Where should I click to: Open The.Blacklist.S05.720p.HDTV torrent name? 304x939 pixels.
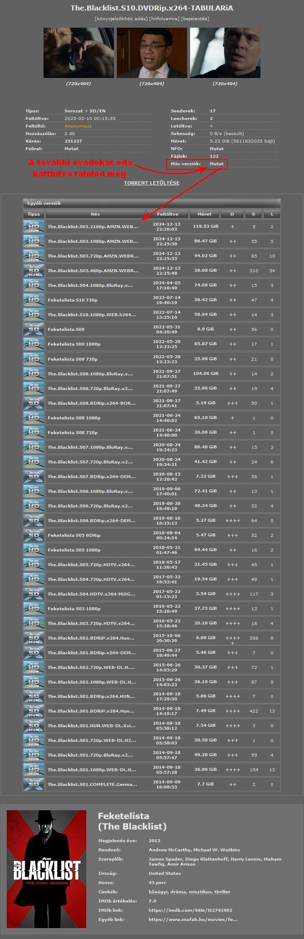[91, 564]
